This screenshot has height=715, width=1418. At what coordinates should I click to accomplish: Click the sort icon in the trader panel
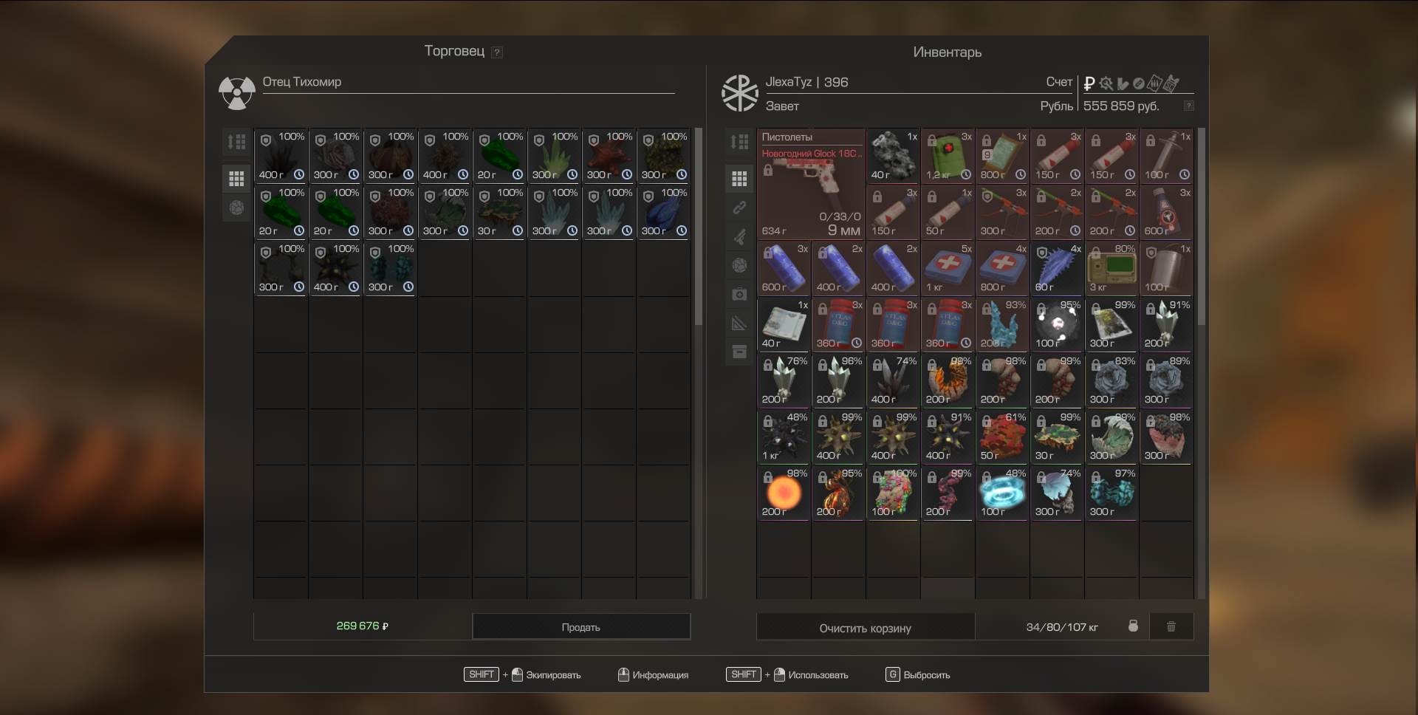[x=236, y=142]
